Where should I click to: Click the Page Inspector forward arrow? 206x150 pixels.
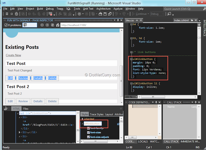(x=47, y=25)
